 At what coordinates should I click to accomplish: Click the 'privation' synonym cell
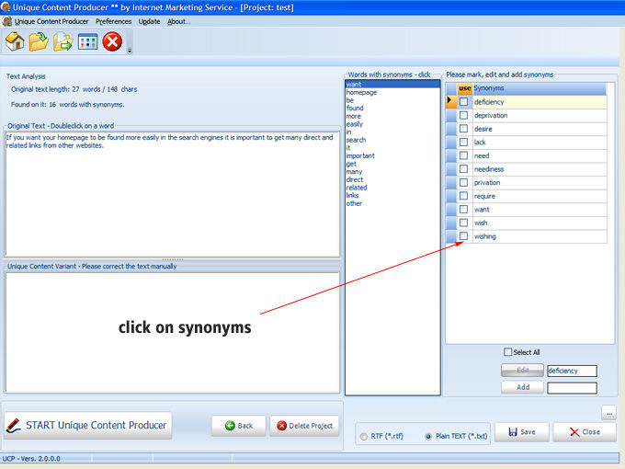[x=540, y=182]
